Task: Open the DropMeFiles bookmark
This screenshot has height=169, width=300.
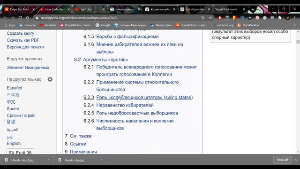Action: pyautogui.click(x=76, y=25)
